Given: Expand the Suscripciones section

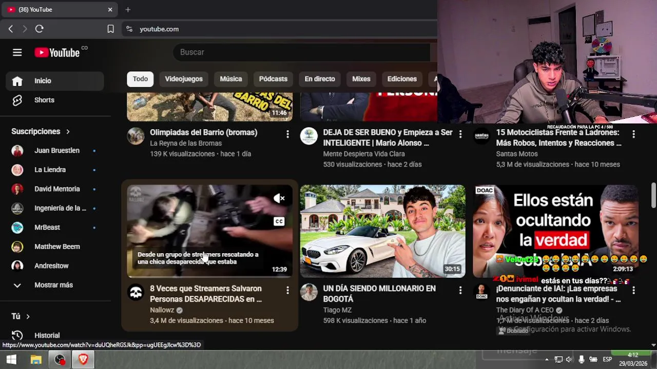Looking at the screenshot, I should [41, 132].
